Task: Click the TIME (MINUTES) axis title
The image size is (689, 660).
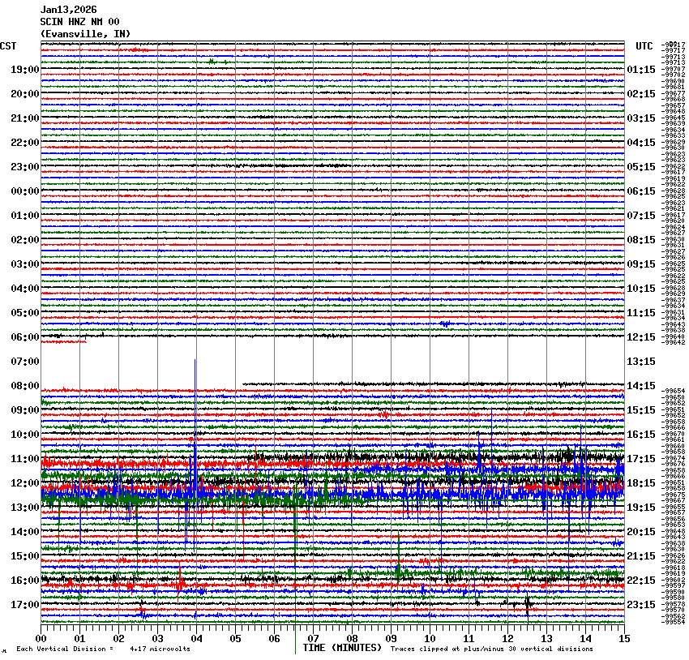Action: click(342, 648)
